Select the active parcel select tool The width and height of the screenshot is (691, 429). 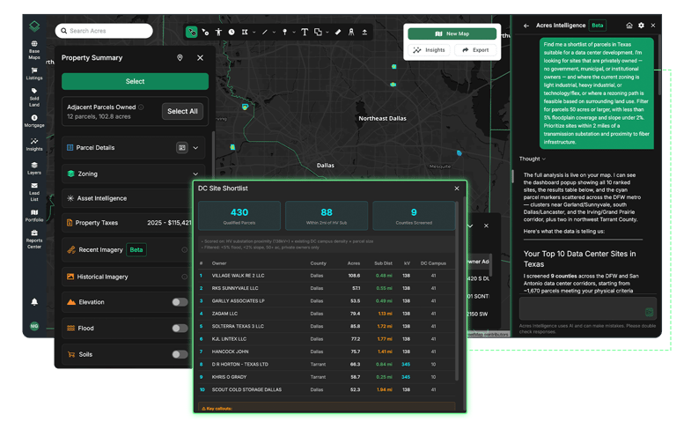point(191,32)
